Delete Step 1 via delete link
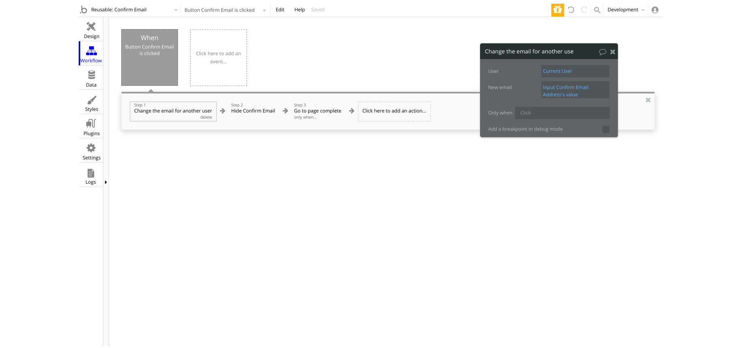Viewport: 742px width, 348px height. tap(206, 117)
